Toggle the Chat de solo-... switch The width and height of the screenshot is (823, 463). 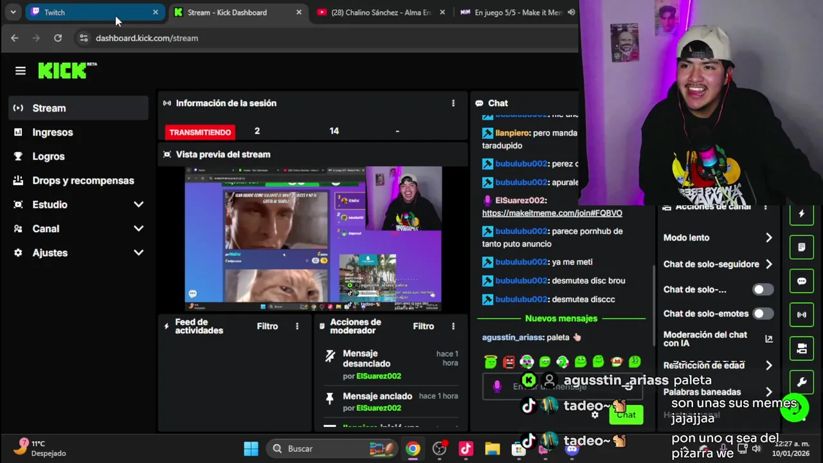(763, 289)
